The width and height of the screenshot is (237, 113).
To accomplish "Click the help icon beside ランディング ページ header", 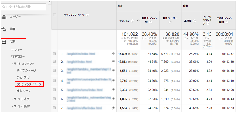I will click(x=88, y=15).
